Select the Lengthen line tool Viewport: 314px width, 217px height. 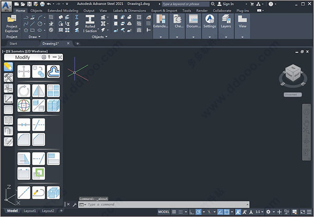point(24,192)
